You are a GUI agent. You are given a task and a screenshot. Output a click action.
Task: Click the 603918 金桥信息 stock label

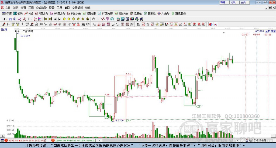pyautogui.click(x=265, y=31)
